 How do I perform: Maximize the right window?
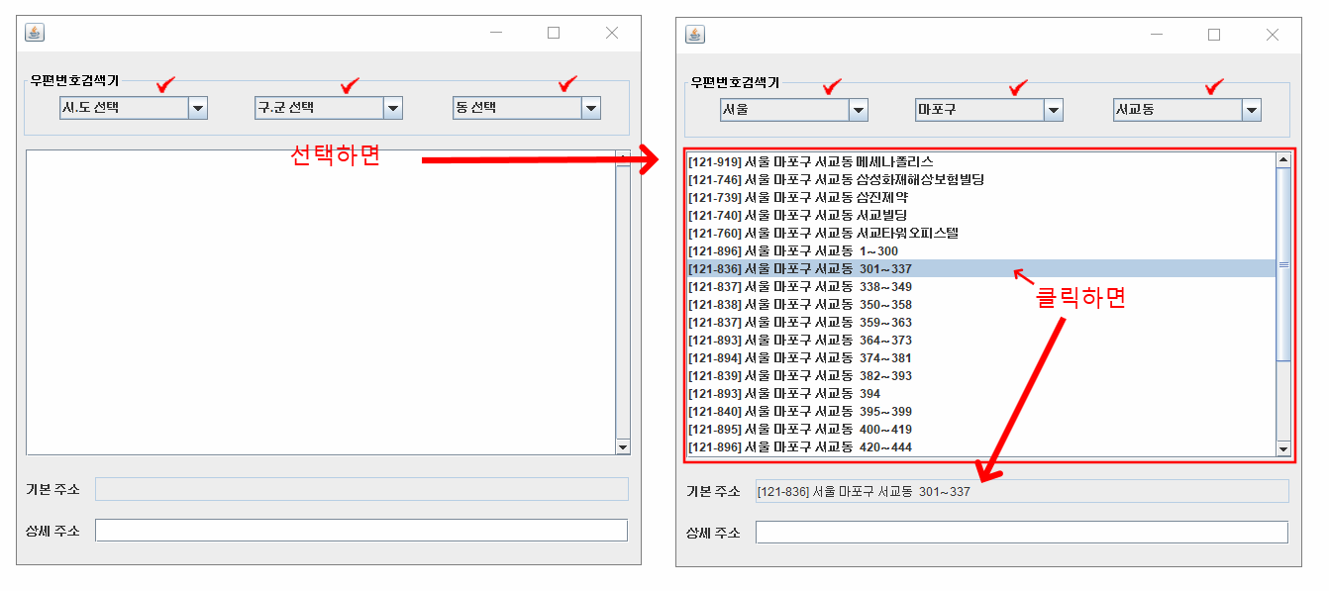(1214, 35)
